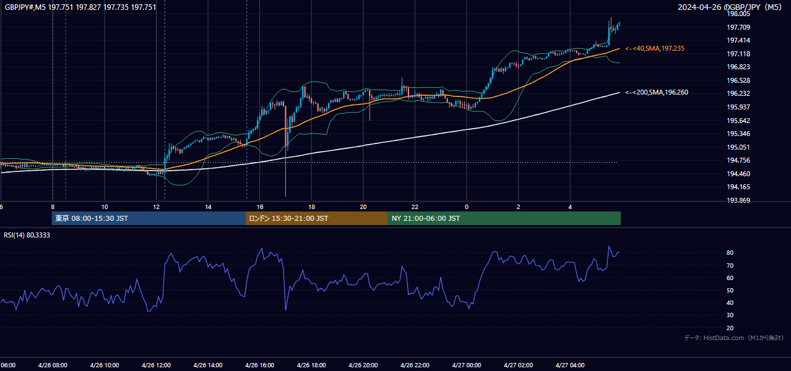Screen dimensions: 791x371
Task: Click price axis value 194.460
Action: coord(739,174)
